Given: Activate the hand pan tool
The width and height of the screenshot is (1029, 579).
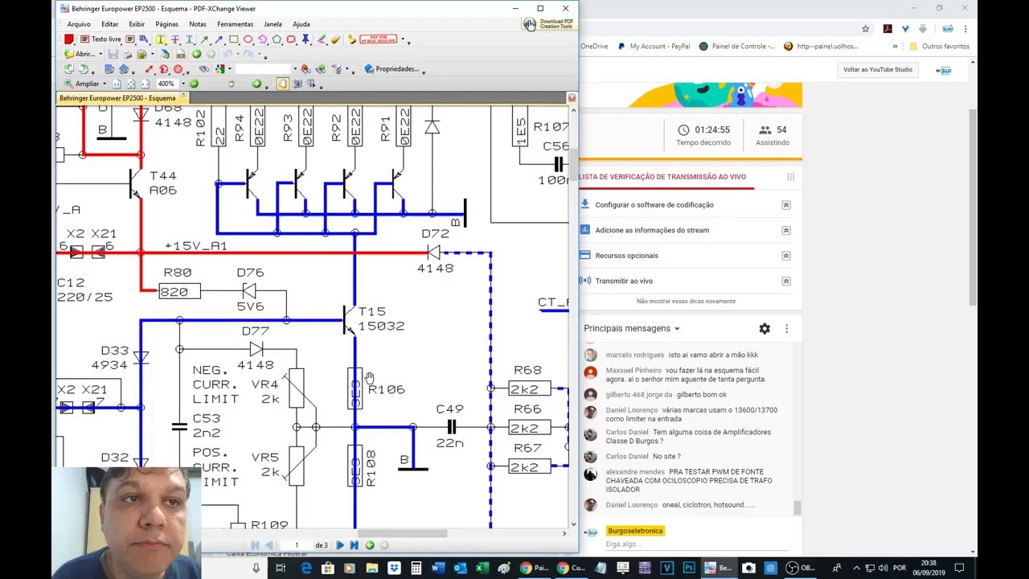Looking at the screenshot, I should (282, 84).
